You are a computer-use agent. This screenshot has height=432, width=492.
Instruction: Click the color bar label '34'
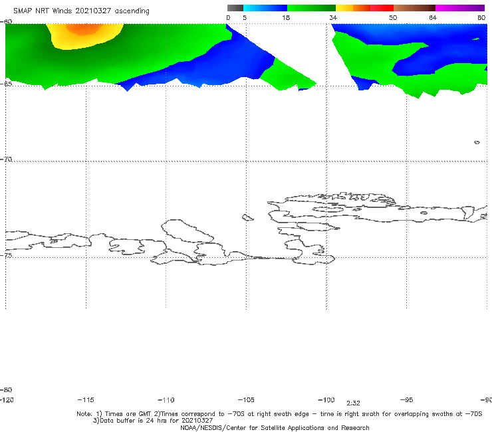click(333, 17)
